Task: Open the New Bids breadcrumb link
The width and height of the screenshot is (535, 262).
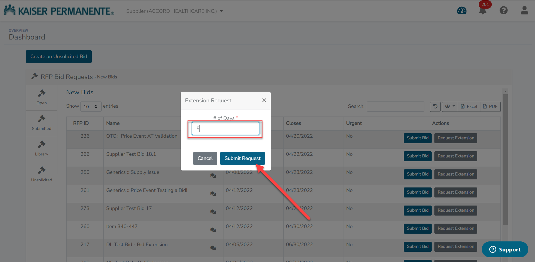Action: click(x=107, y=77)
